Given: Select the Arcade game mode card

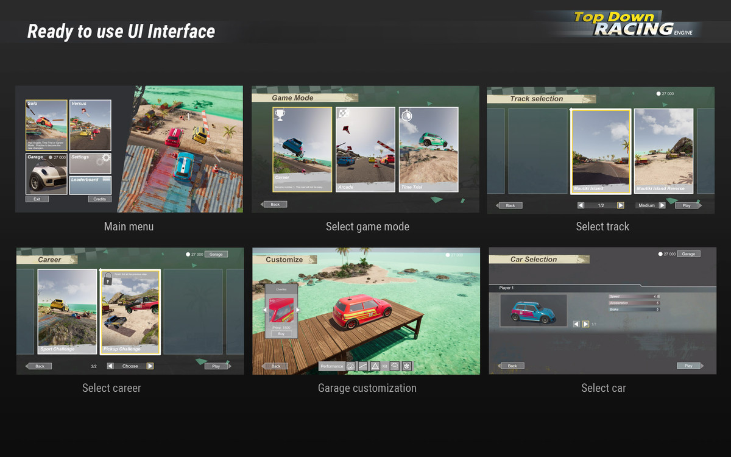Looking at the screenshot, I should 365,150.
